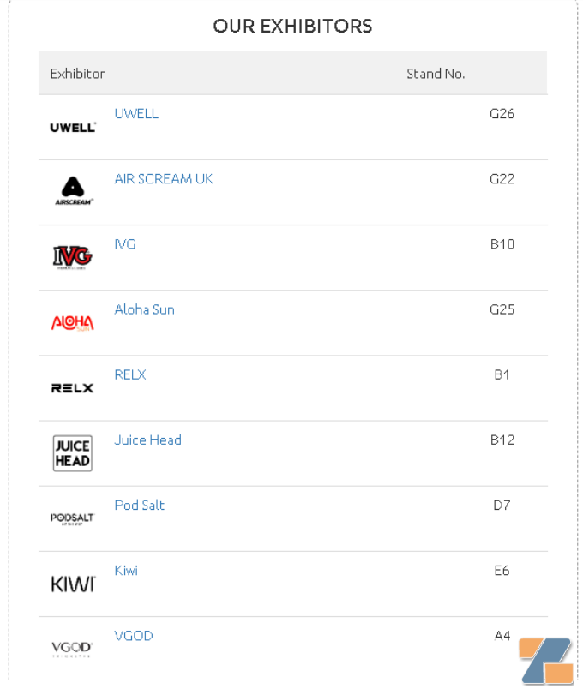The image size is (583, 695).
Task: Follow the RELX text link
Action: pos(130,374)
